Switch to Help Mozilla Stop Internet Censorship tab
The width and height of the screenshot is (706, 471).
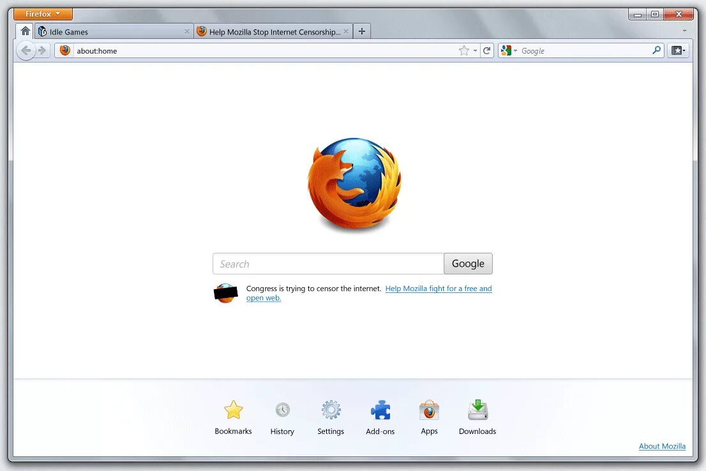(273, 31)
